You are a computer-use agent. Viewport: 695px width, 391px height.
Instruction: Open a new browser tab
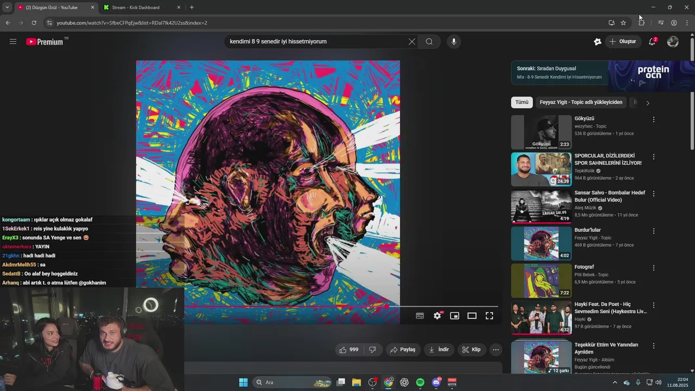(192, 8)
